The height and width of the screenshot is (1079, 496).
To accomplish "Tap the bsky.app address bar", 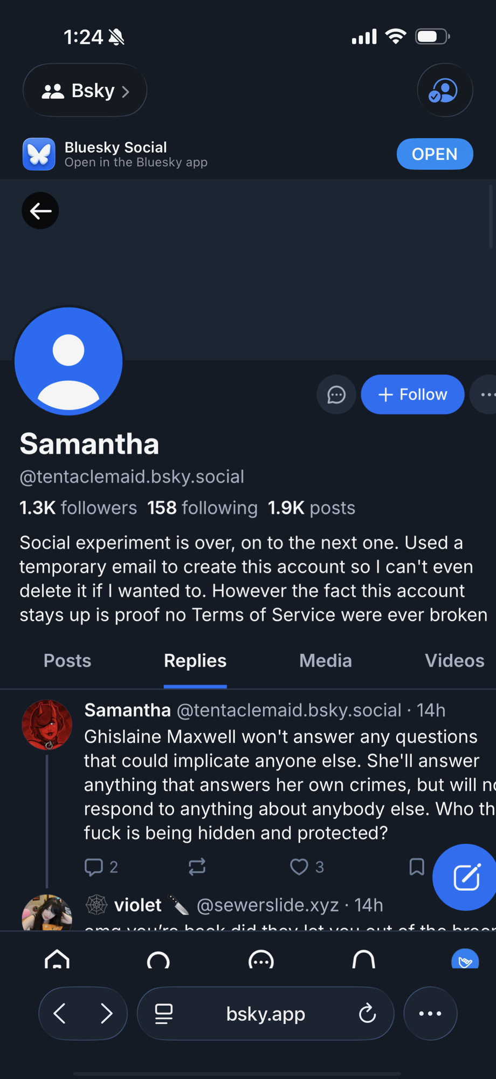I will 265,1014.
